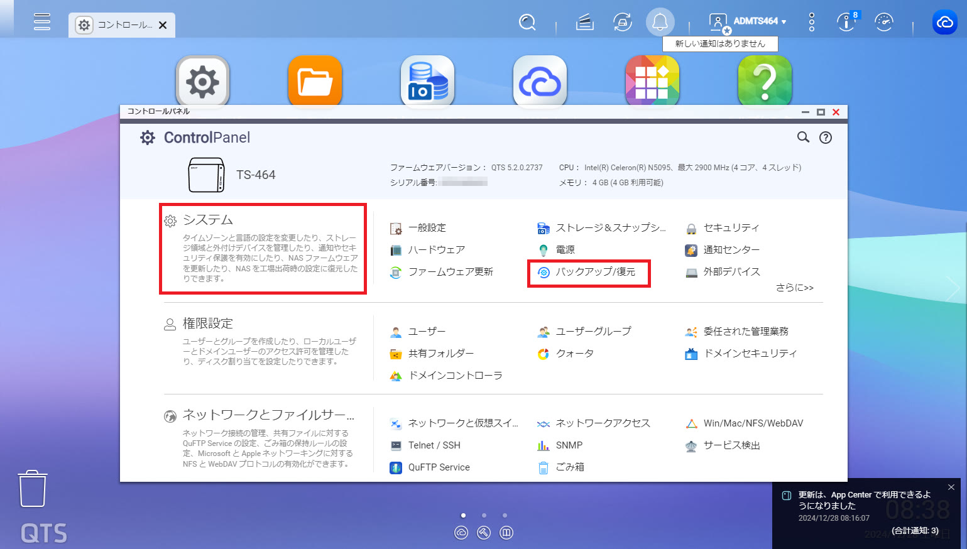Maximize the ControlPanel window
Screen dimensions: 967x549
821,112
